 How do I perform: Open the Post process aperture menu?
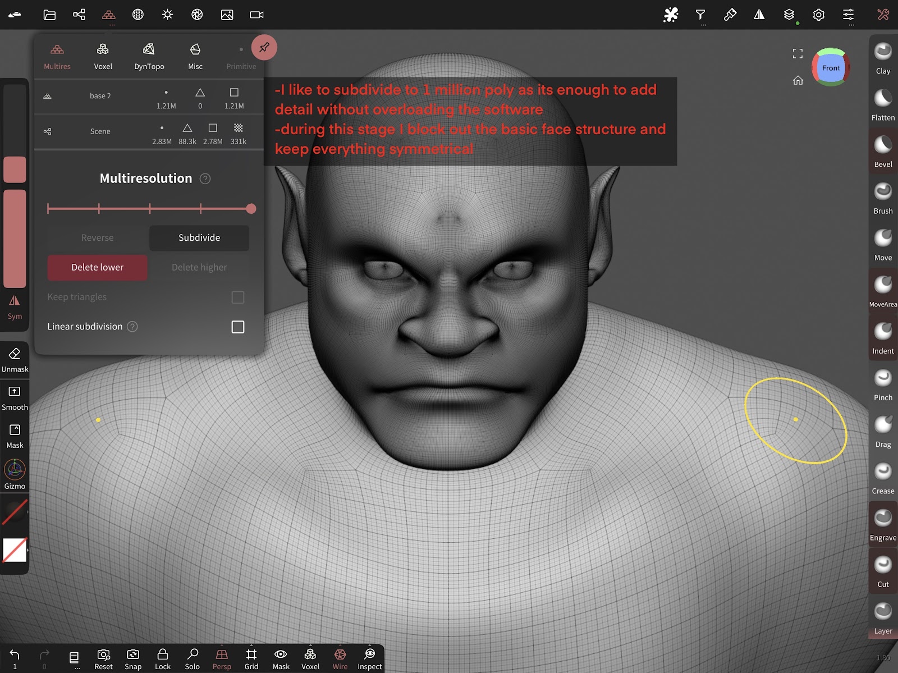[x=197, y=15]
